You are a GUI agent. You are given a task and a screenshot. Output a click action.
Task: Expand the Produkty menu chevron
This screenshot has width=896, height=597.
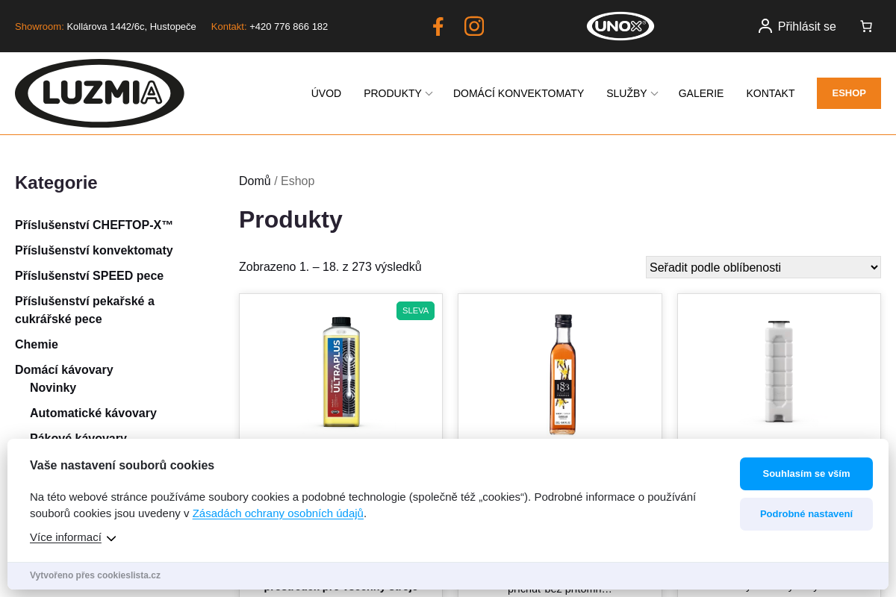(429, 94)
